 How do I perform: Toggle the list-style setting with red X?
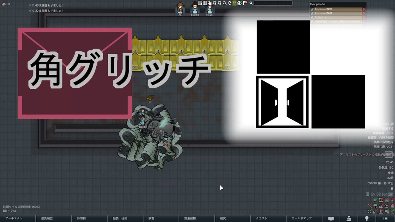point(387,200)
